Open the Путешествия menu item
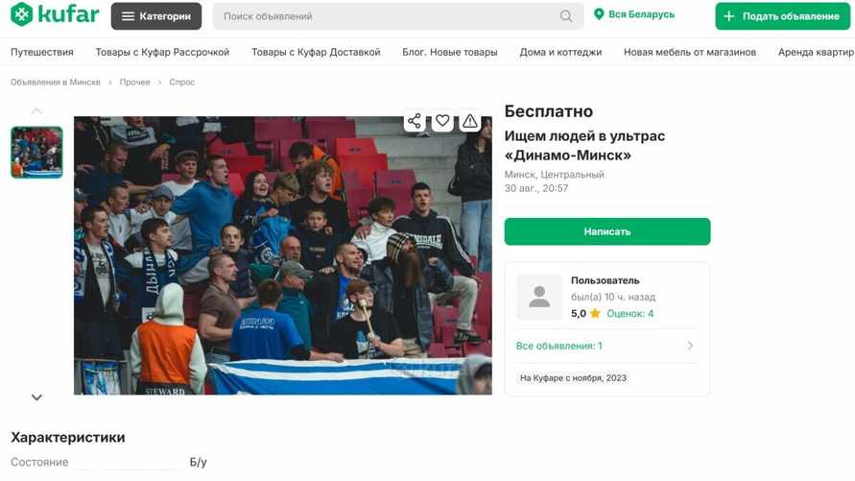The height and width of the screenshot is (481, 855). tap(42, 53)
